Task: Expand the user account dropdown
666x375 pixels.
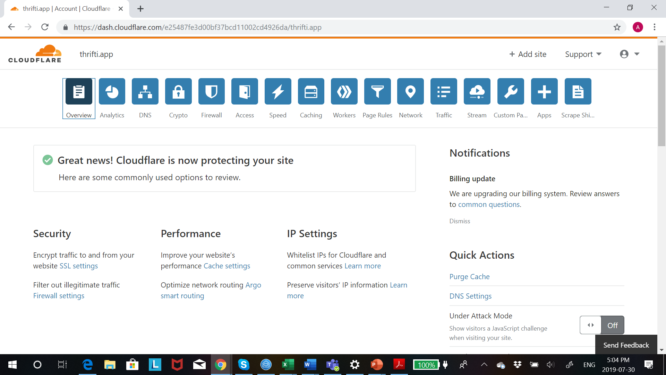Action: 629,54
